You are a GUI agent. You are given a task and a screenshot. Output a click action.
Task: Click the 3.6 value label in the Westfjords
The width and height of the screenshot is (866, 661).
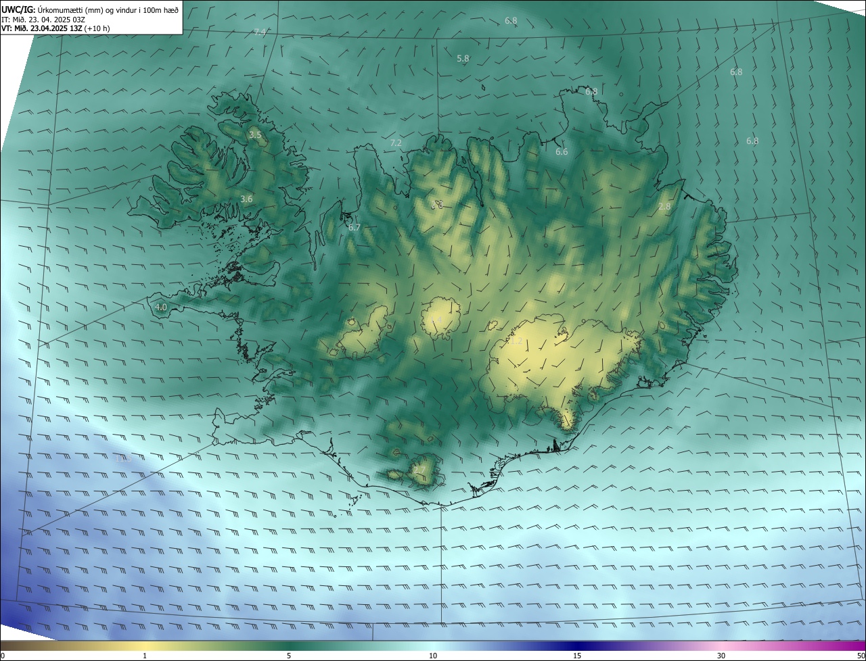click(x=246, y=199)
